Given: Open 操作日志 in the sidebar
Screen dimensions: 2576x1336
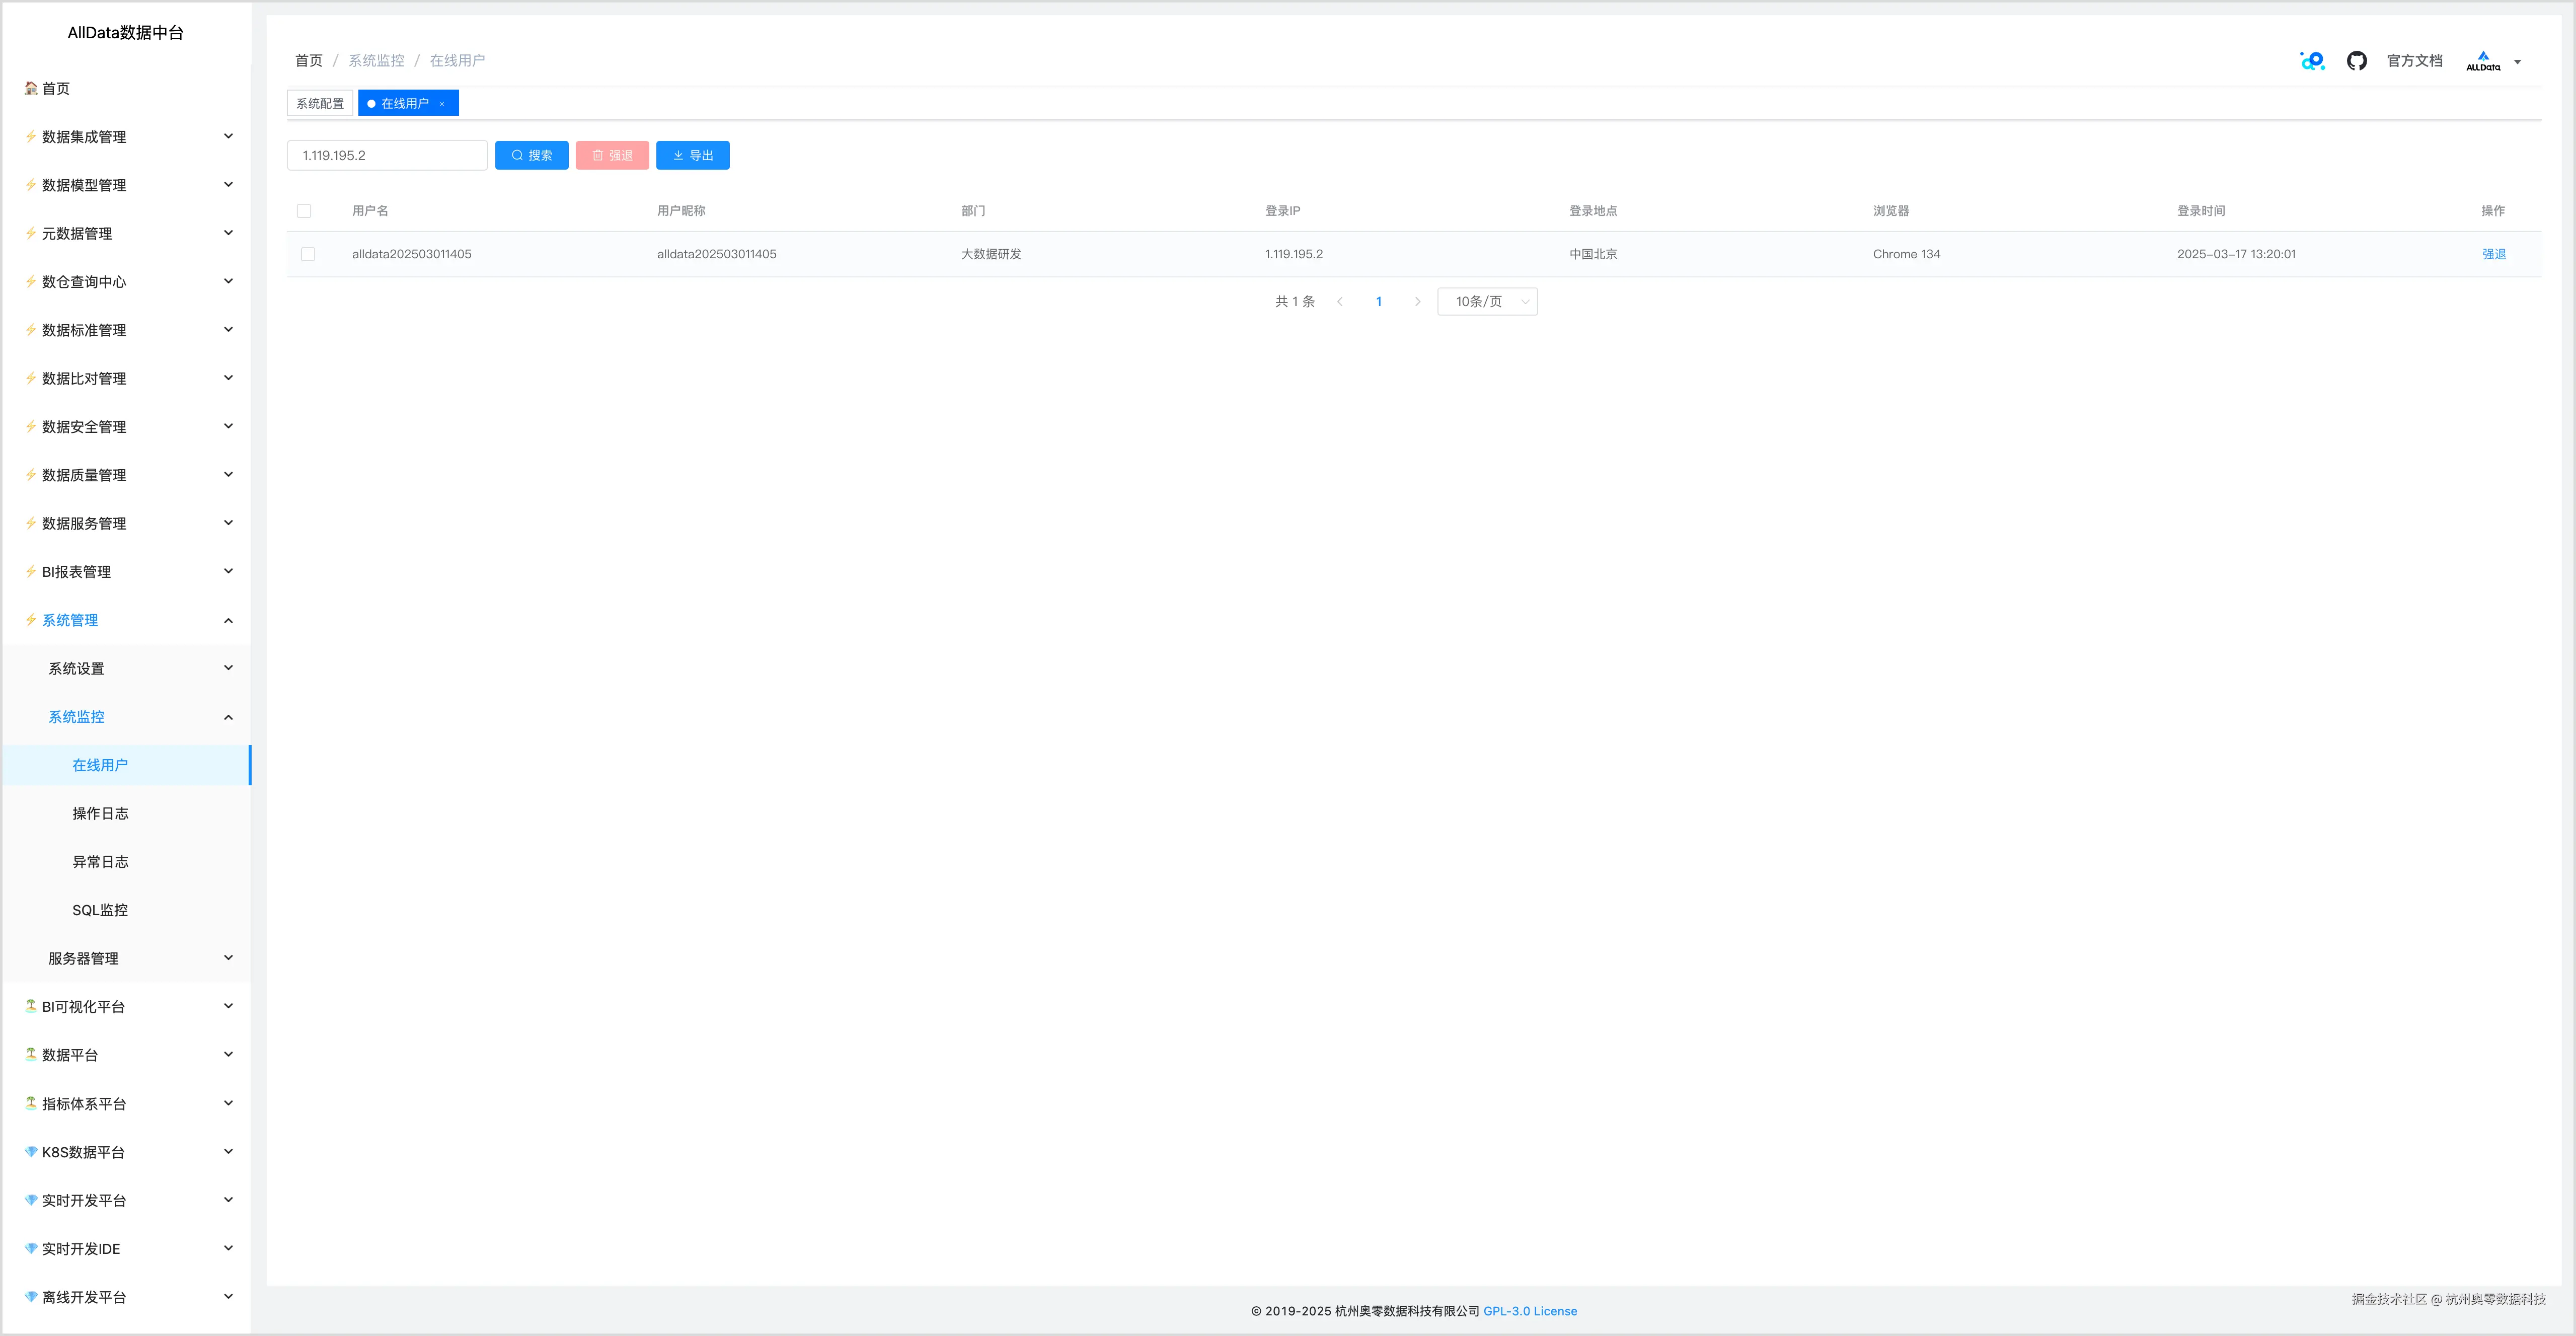Looking at the screenshot, I should 100,813.
